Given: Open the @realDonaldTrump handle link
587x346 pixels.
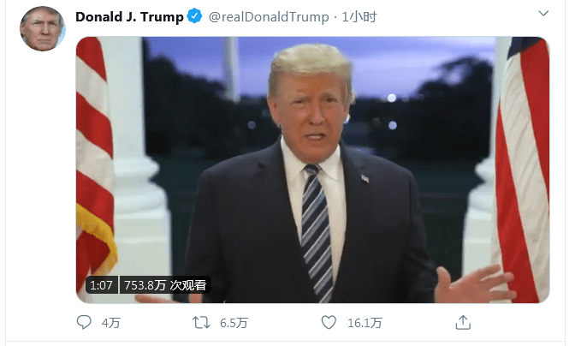Looking at the screenshot, I should pos(269,17).
